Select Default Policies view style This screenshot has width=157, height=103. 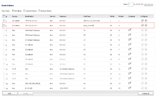[x=39, y=11]
